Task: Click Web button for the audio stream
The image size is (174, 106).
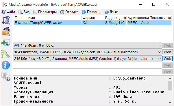Action: coord(167,59)
